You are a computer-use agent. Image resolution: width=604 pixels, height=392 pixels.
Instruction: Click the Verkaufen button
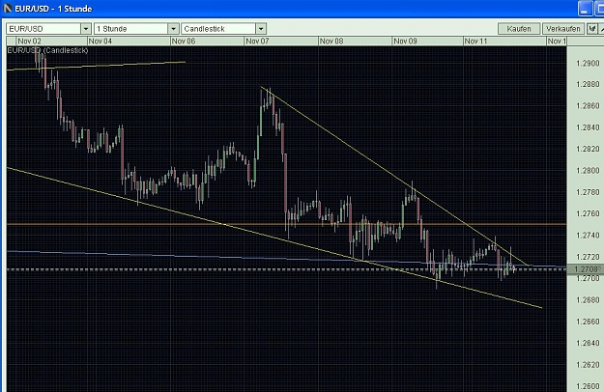[x=562, y=29]
